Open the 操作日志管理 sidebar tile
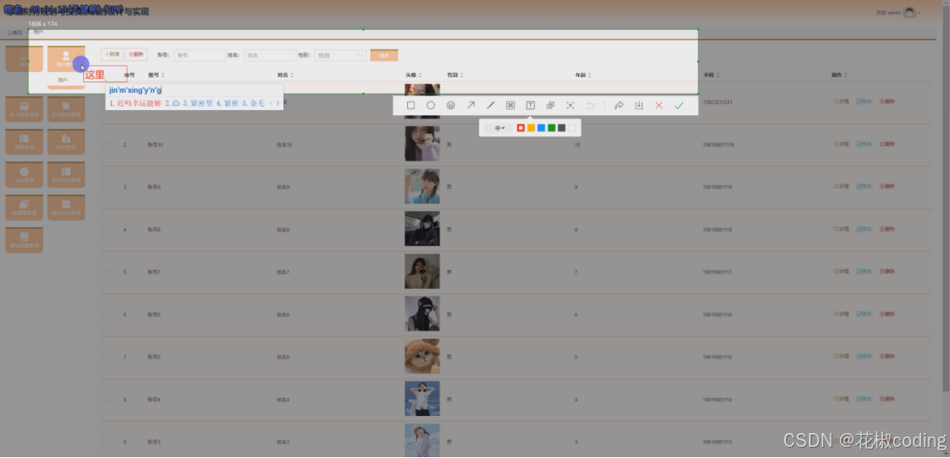 [66, 207]
